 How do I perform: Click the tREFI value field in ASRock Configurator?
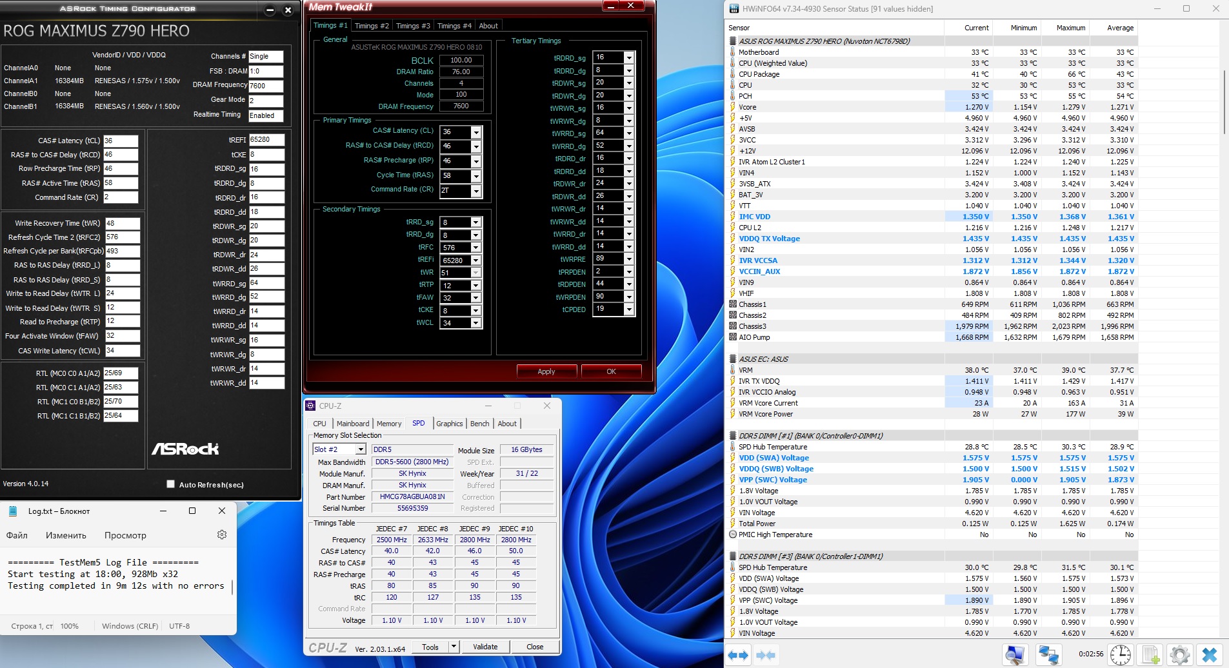coord(266,140)
